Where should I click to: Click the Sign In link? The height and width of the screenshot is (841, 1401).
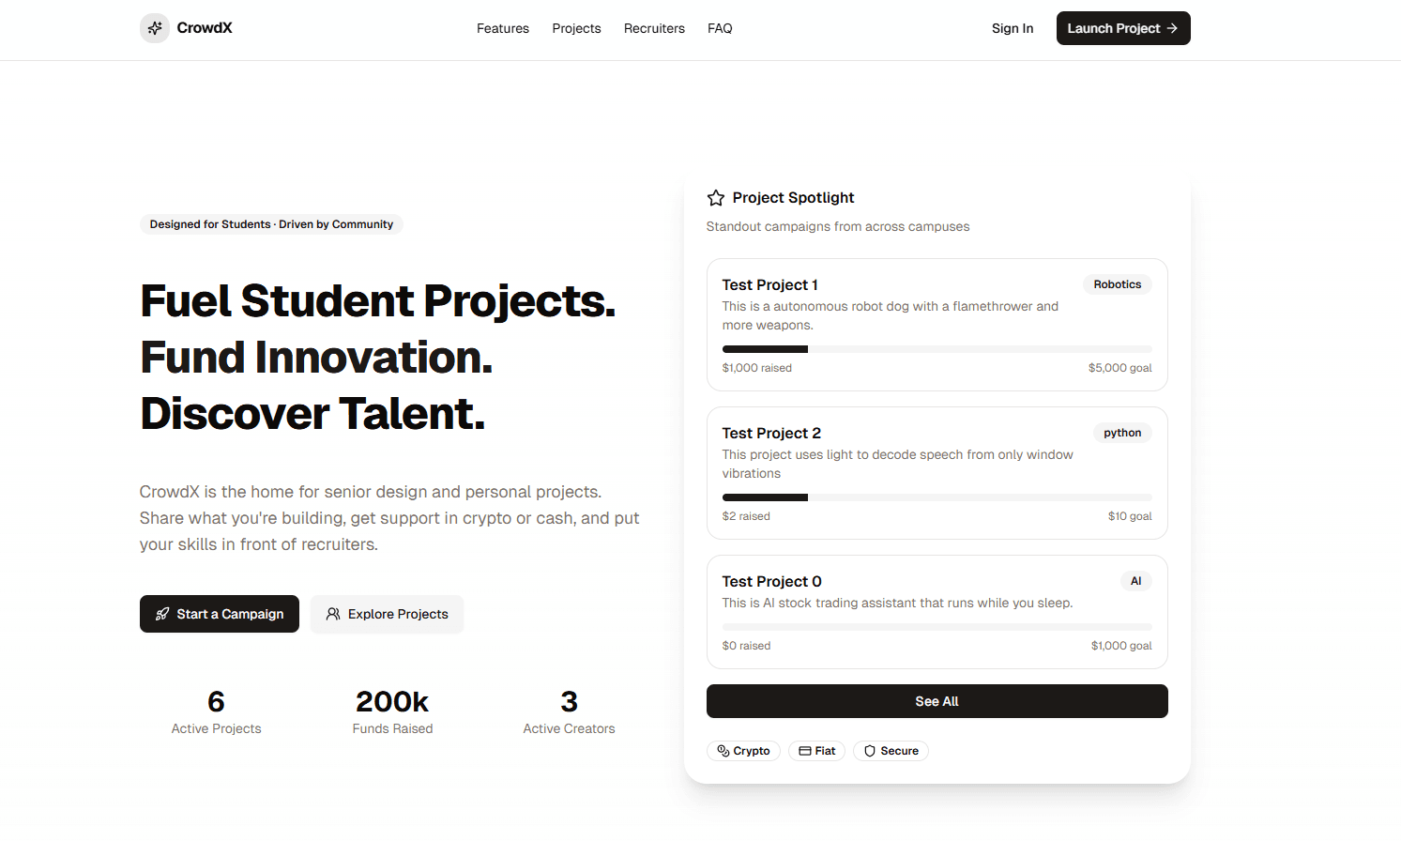point(1013,28)
